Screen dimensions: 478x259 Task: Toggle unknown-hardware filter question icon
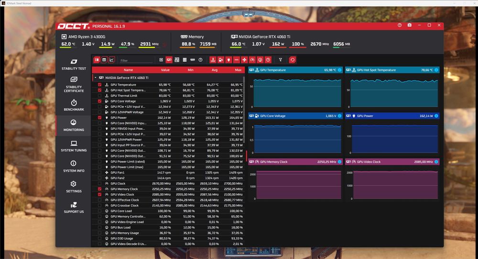pyautogui.click(x=201, y=60)
